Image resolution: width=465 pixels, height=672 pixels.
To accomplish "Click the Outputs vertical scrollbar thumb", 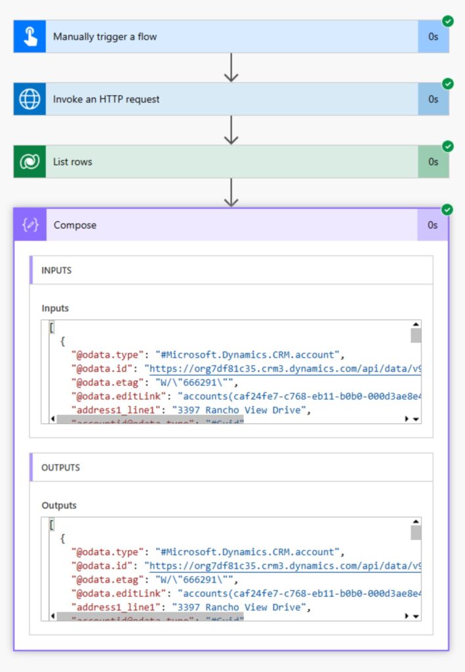I will (x=416, y=532).
